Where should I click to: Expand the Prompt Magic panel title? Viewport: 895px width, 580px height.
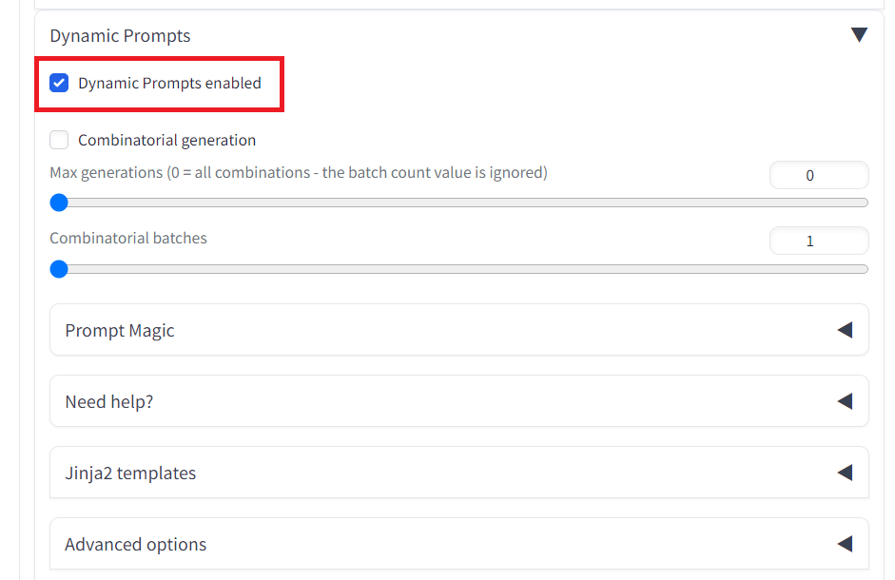119,331
